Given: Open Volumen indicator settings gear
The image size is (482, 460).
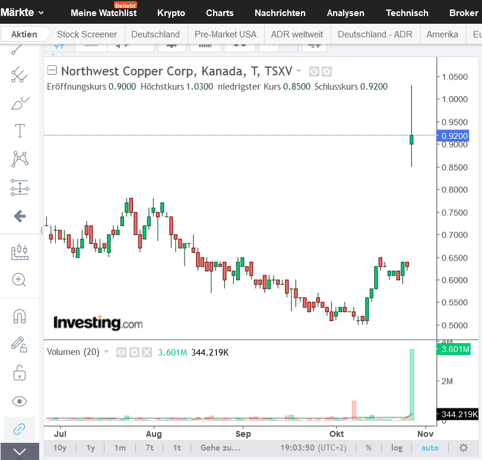Looking at the screenshot, I should 134,352.
